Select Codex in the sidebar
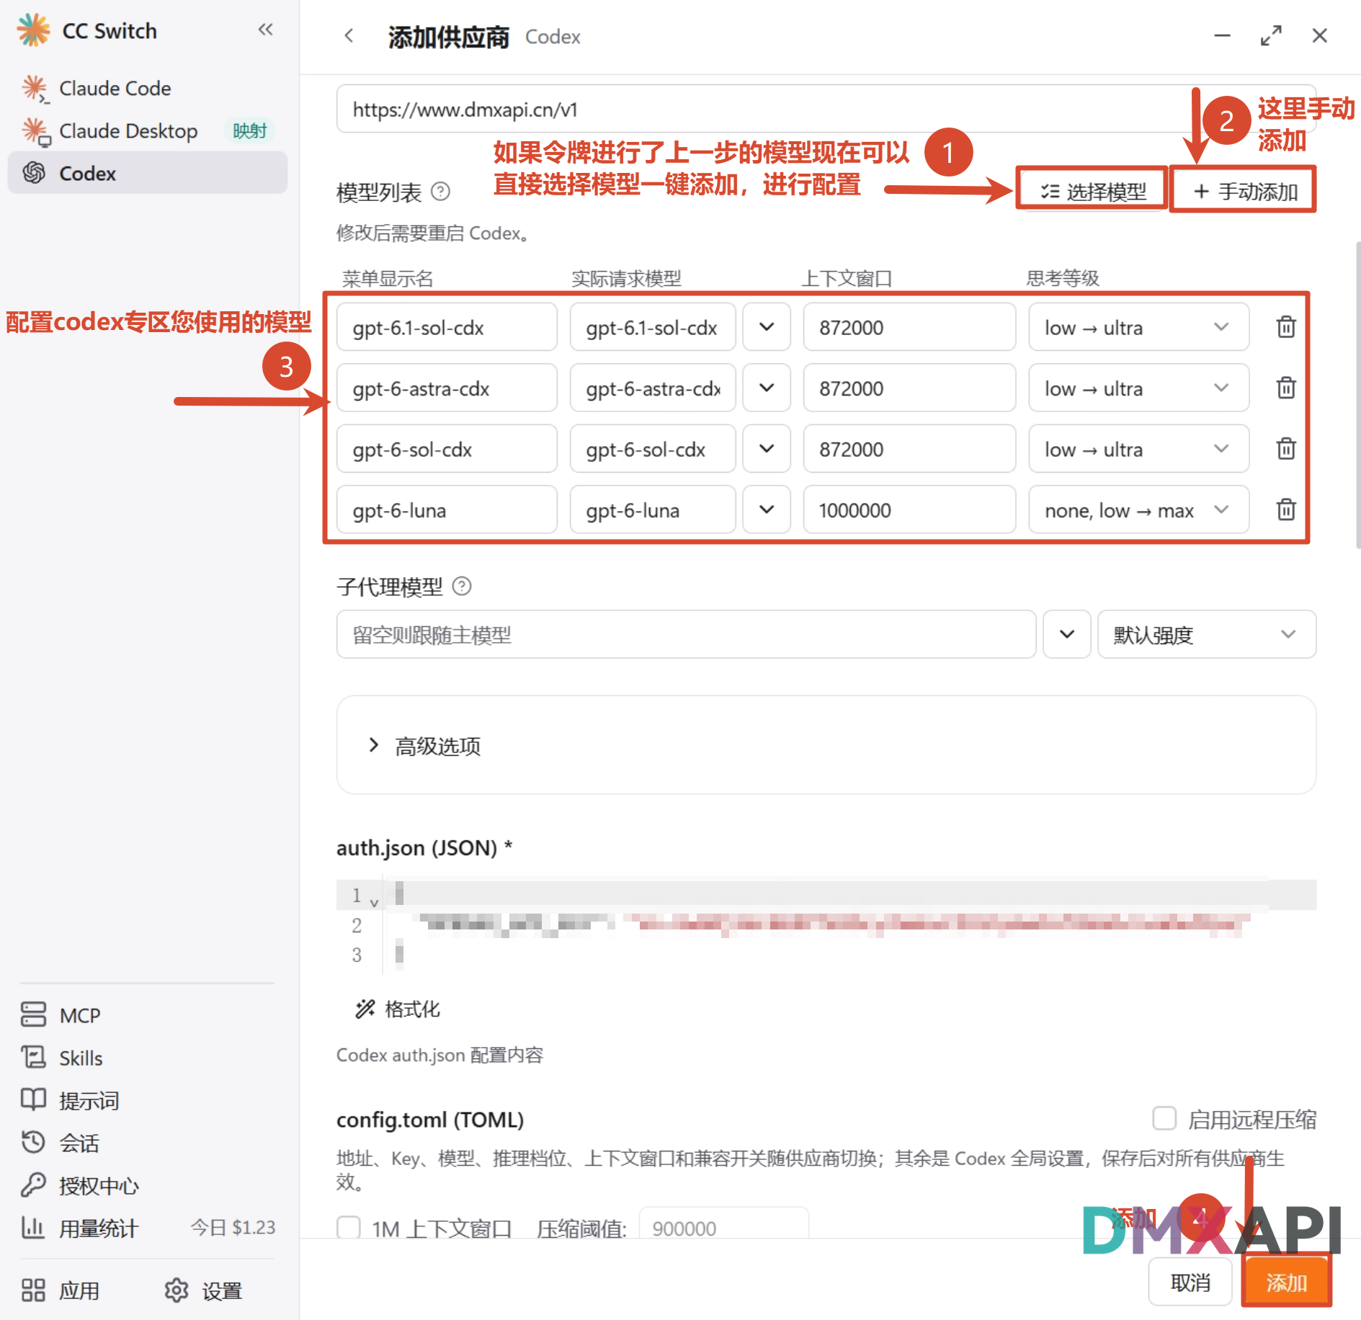The height and width of the screenshot is (1320, 1361). (148, 173)
